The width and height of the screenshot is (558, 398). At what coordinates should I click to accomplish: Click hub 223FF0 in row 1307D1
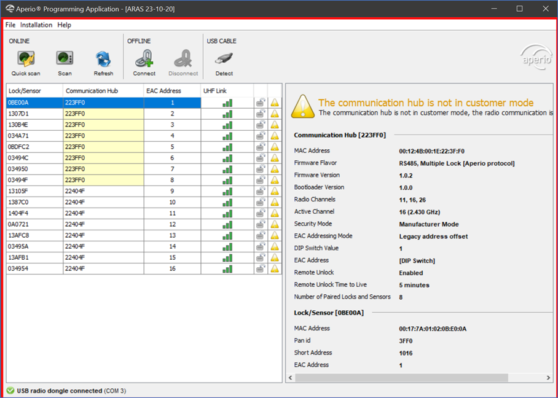tap(104, 114)
